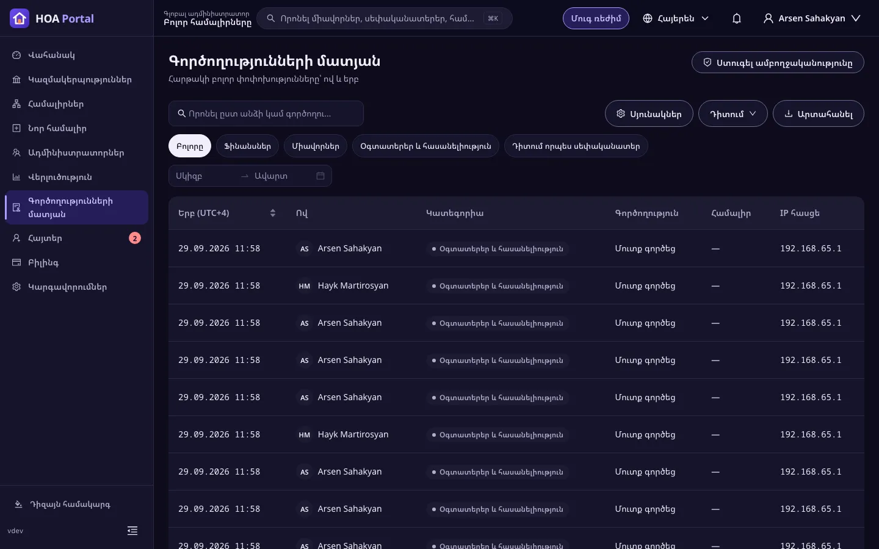Expand the Դիտում view dropdown
This screenshot has width=879, height=549.
click(x=733, y=113)
